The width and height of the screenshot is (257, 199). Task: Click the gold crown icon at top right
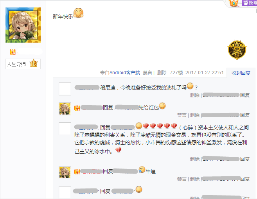234,3
